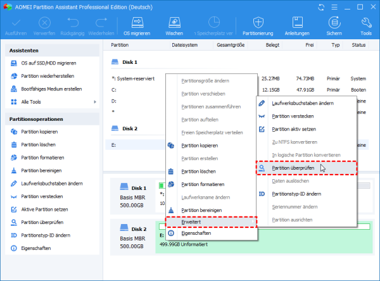Click the Partition column header

pyautogui.click(x=120, y=45)
